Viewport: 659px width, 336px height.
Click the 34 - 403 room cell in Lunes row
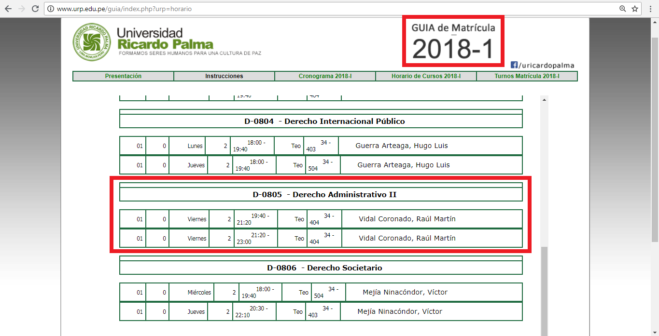322,146
